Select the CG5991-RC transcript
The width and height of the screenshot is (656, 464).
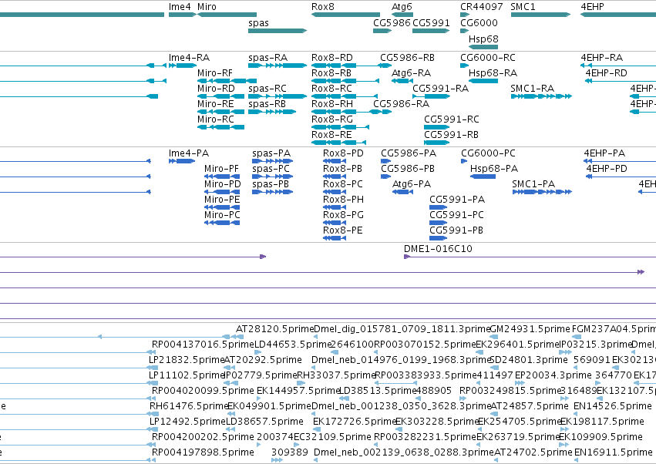(x=437, y=127)
